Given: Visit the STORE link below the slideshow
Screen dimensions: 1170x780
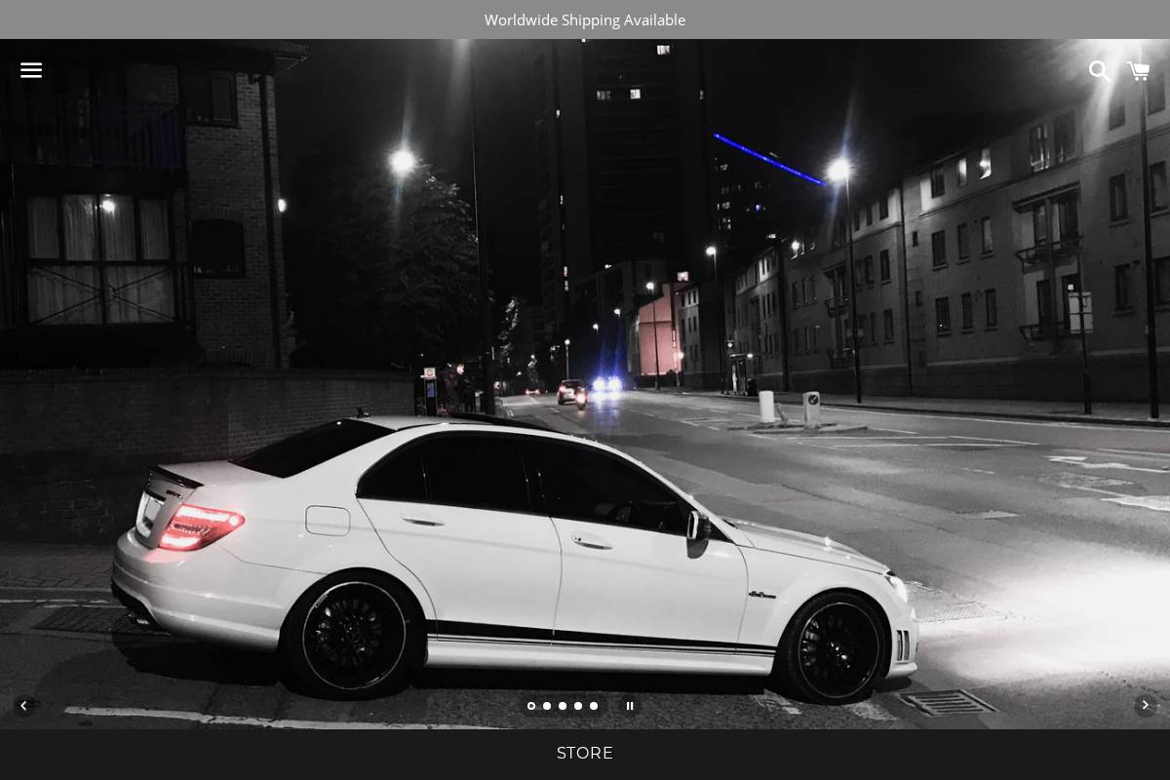Looking at the screenshot, I should pyautogui.click(x=585, y=753).
